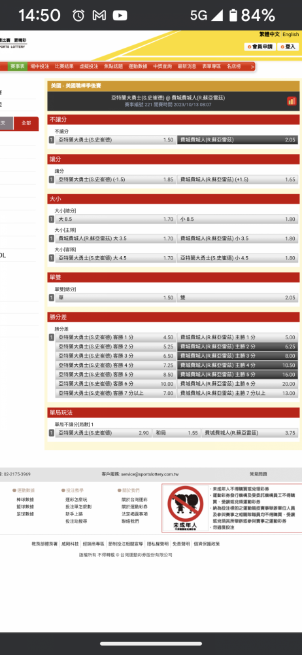Pick 費城費城人 主勝 2 分 at 6.25
This screenshot has width=302, height=655.
click(238, 346)
